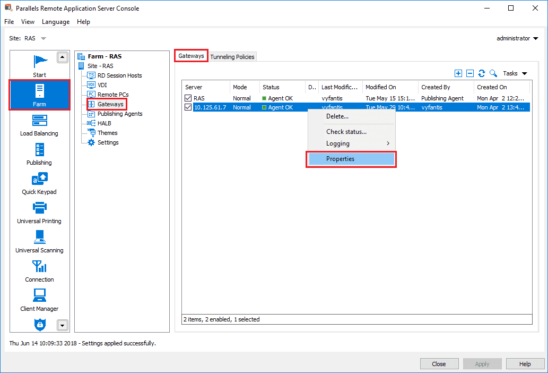Select the RAS server name cell
Viewport: 548px width, 373px height.
(x=199, y=98)
